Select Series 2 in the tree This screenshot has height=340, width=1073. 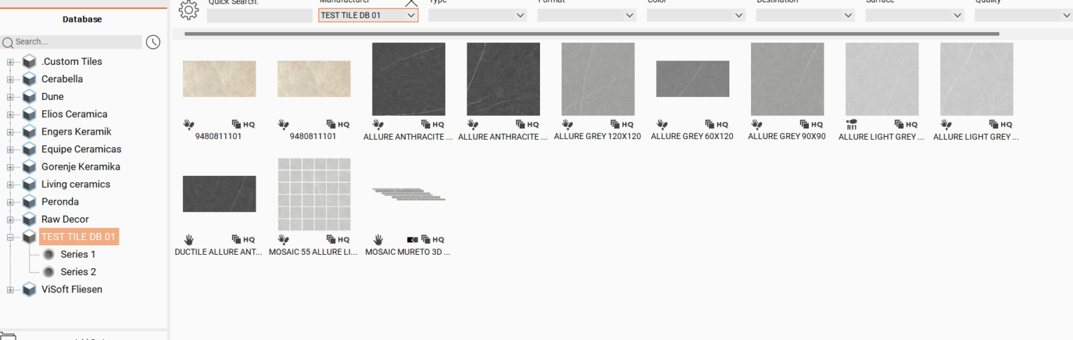[x=78, y=272]
